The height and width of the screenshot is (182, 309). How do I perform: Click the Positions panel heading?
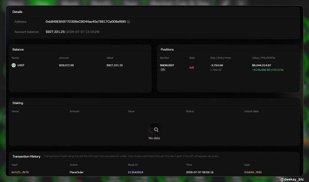[167, 49]
